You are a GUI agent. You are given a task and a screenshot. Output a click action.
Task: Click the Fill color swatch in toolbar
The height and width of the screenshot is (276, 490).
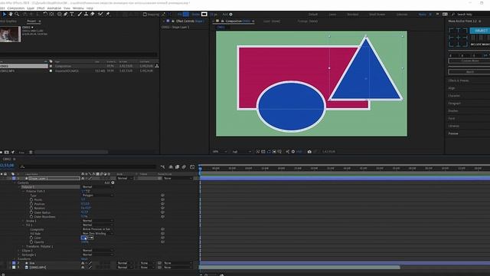point(186,14)
